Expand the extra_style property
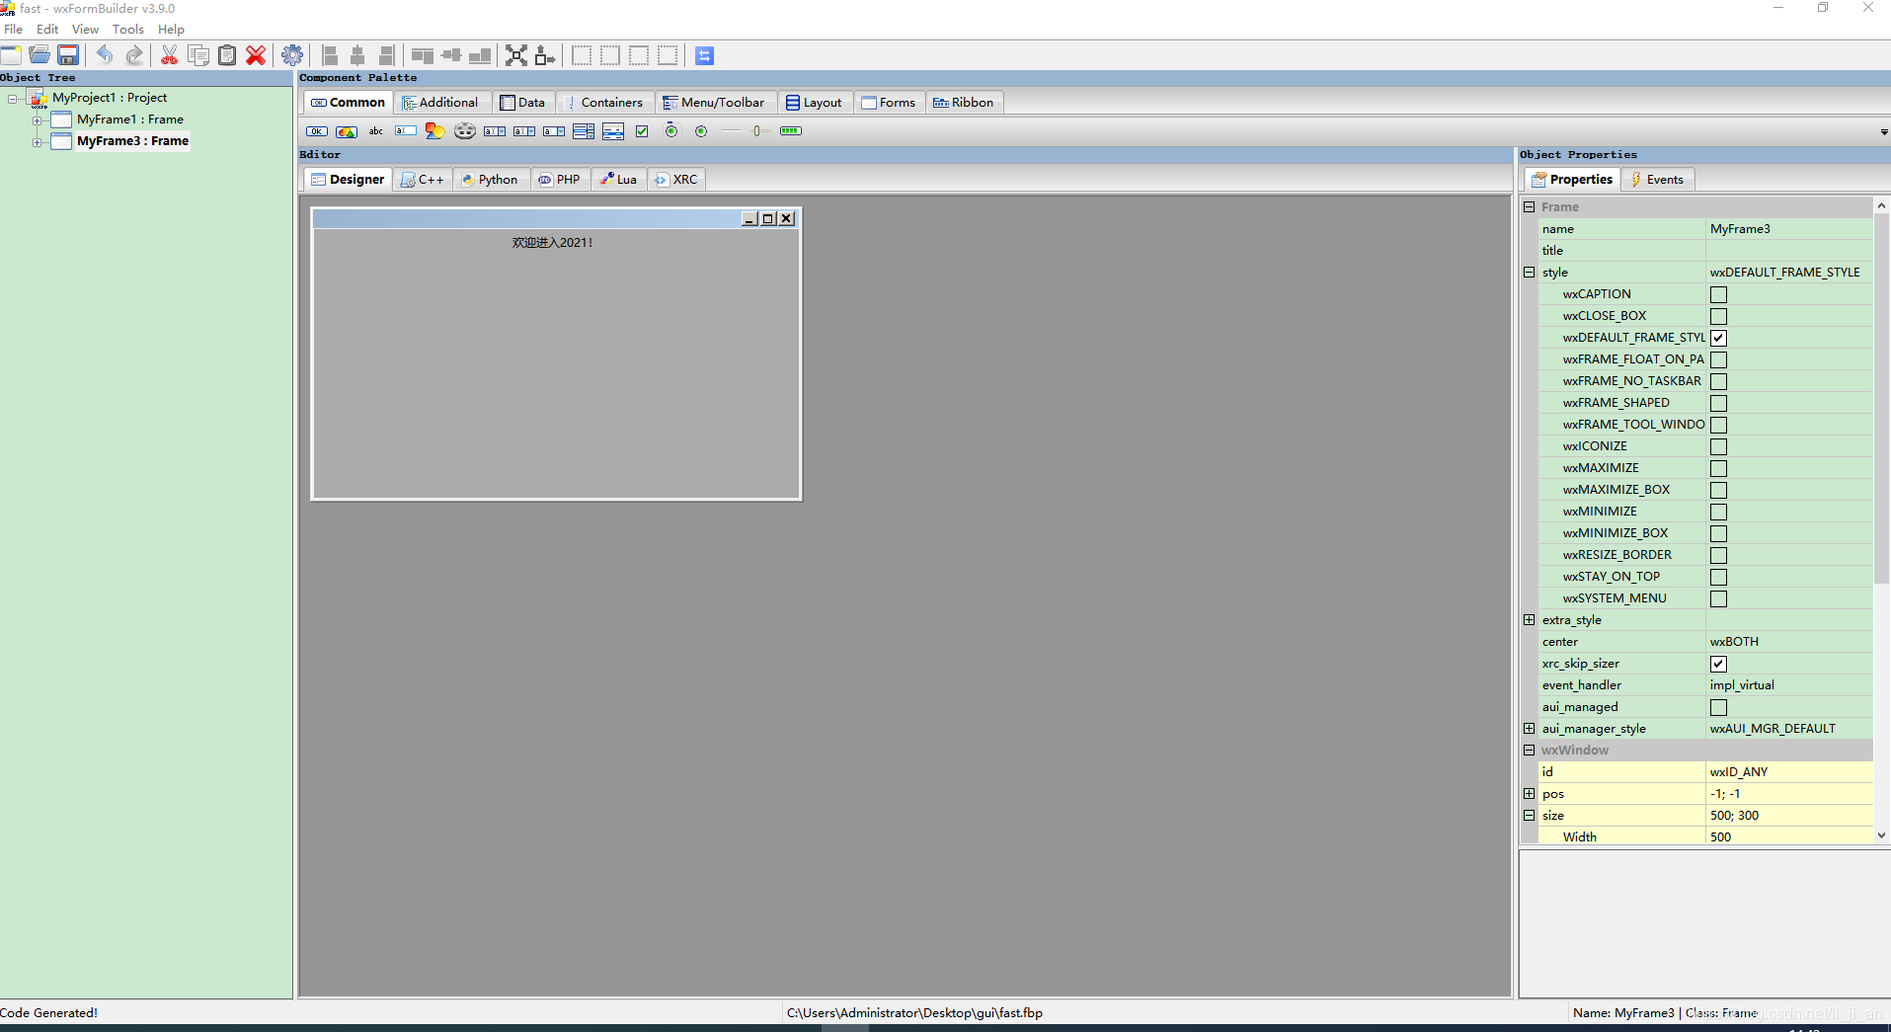Screen dimensions: 1891x1032 coord(1529,620)
